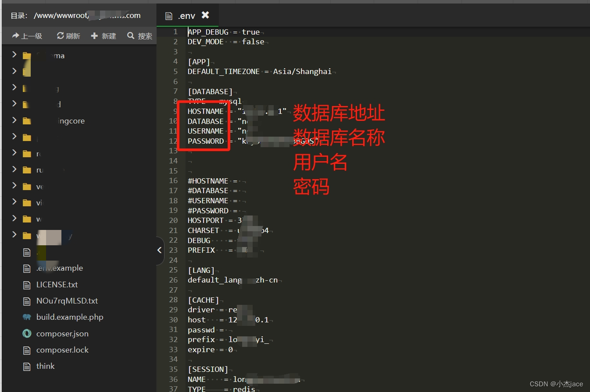Click the uncommented PASSWORD = line
The height and width of the screenshot is (392, 590).
click(x=253, y=141)
